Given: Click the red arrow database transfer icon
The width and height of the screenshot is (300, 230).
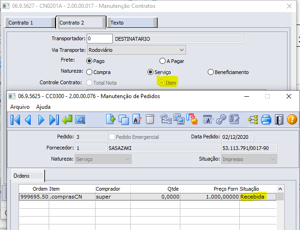Looking at the screenshot, I should click(192, 119).
